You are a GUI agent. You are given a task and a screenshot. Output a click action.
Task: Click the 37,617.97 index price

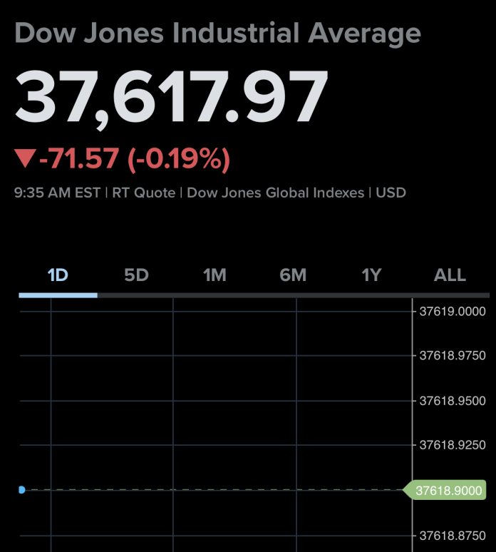point(171,98)
